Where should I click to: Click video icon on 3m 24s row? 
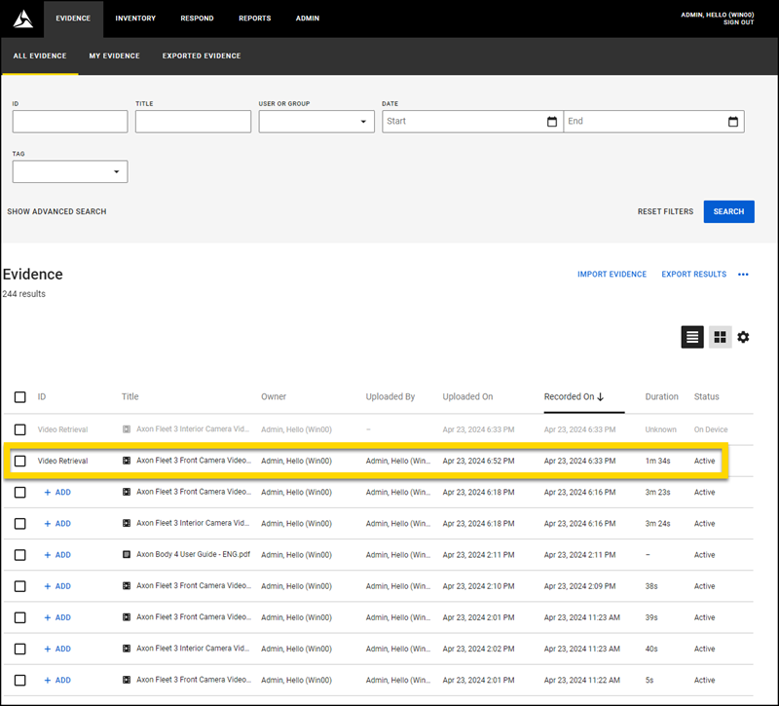tap(127, 523)
